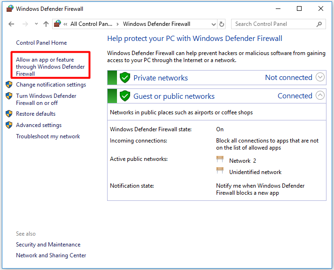Select Turn Windows Defender Firewall on or off
This screenshot has height=270, width=334.
pos(46,99)
